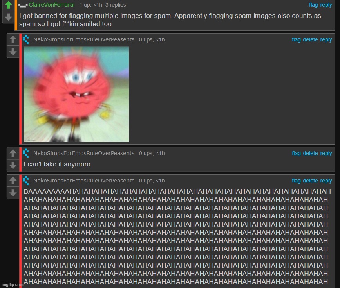Reply to the blurry SpongeBob image comment

coord(326,39)
